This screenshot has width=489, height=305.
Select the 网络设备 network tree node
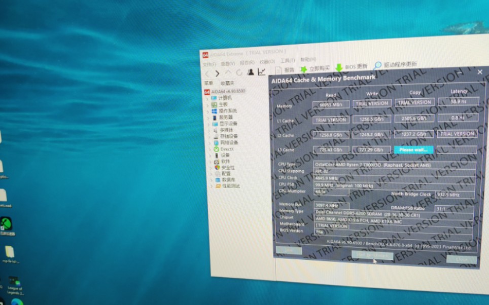tap(226, 142)
